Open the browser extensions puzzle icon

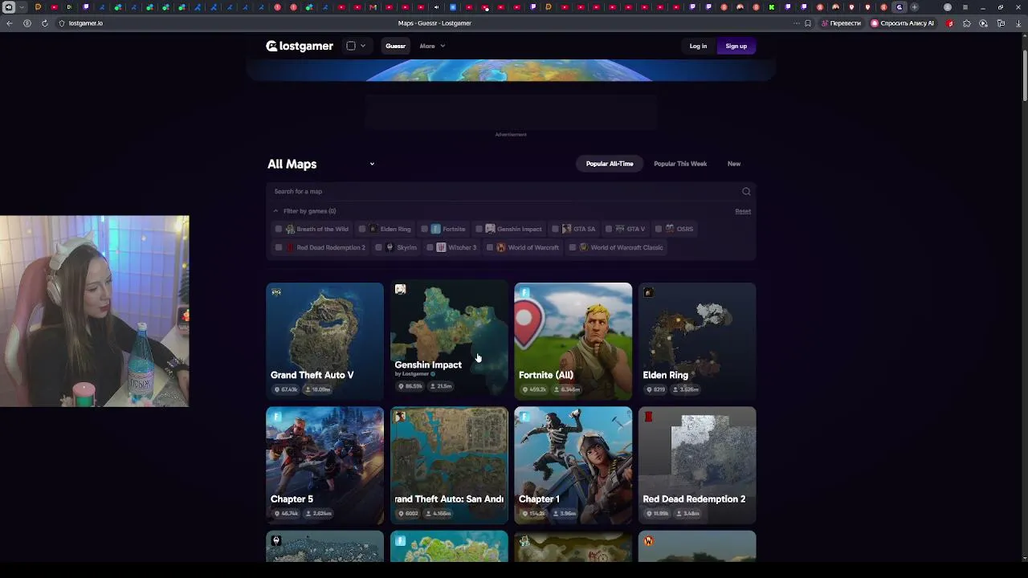pos(966,23)
